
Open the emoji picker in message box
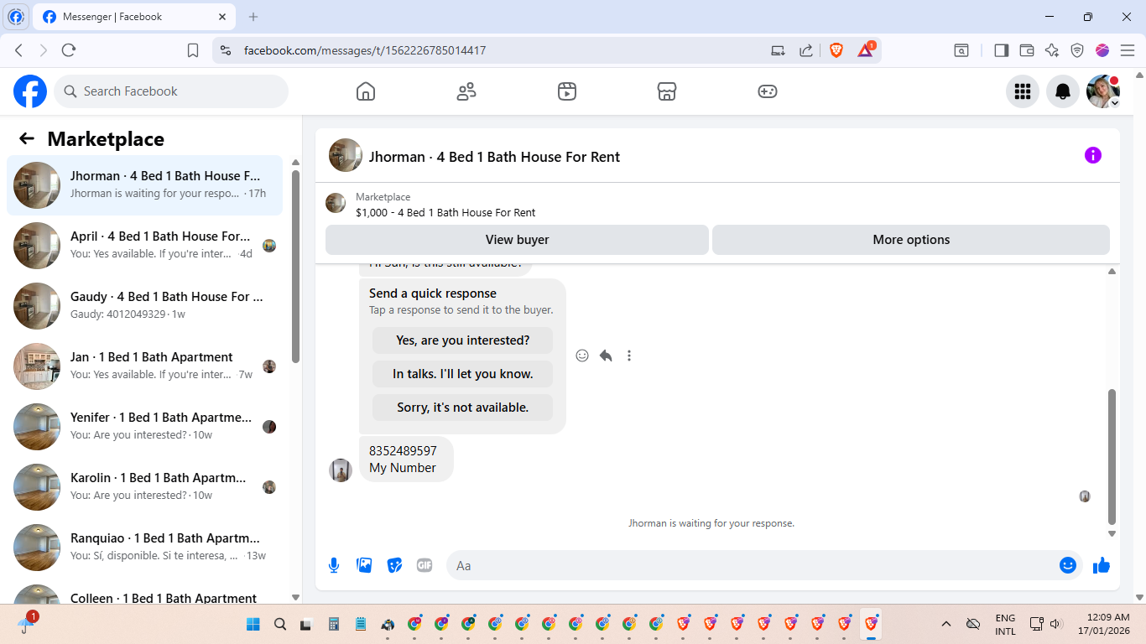tap(1068, 565)
